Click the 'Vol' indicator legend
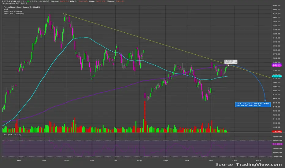Screen dimensions: 285x168 tap(6, 9)
